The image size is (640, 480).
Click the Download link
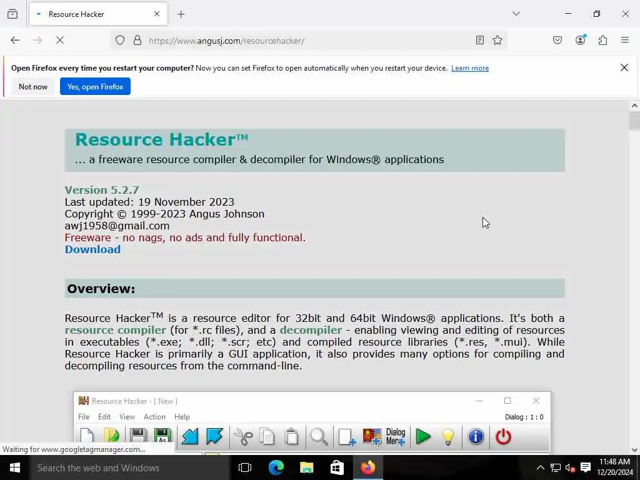92,249
